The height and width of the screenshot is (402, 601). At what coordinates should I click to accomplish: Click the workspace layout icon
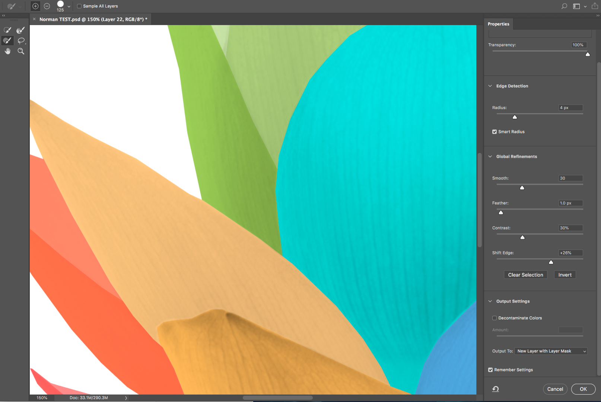point(576,6)
